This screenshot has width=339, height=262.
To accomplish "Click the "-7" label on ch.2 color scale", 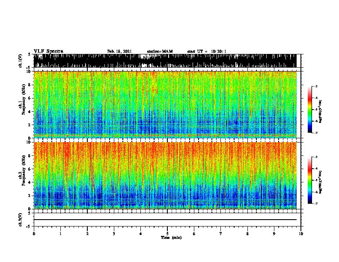I will click(x=315, y=203).
